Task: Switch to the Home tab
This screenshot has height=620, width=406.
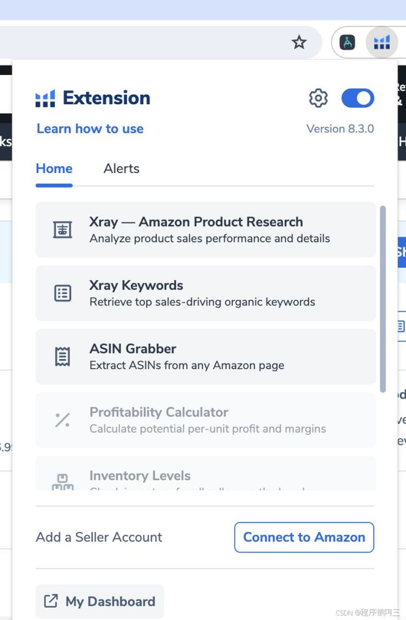Action: [54, 169]
